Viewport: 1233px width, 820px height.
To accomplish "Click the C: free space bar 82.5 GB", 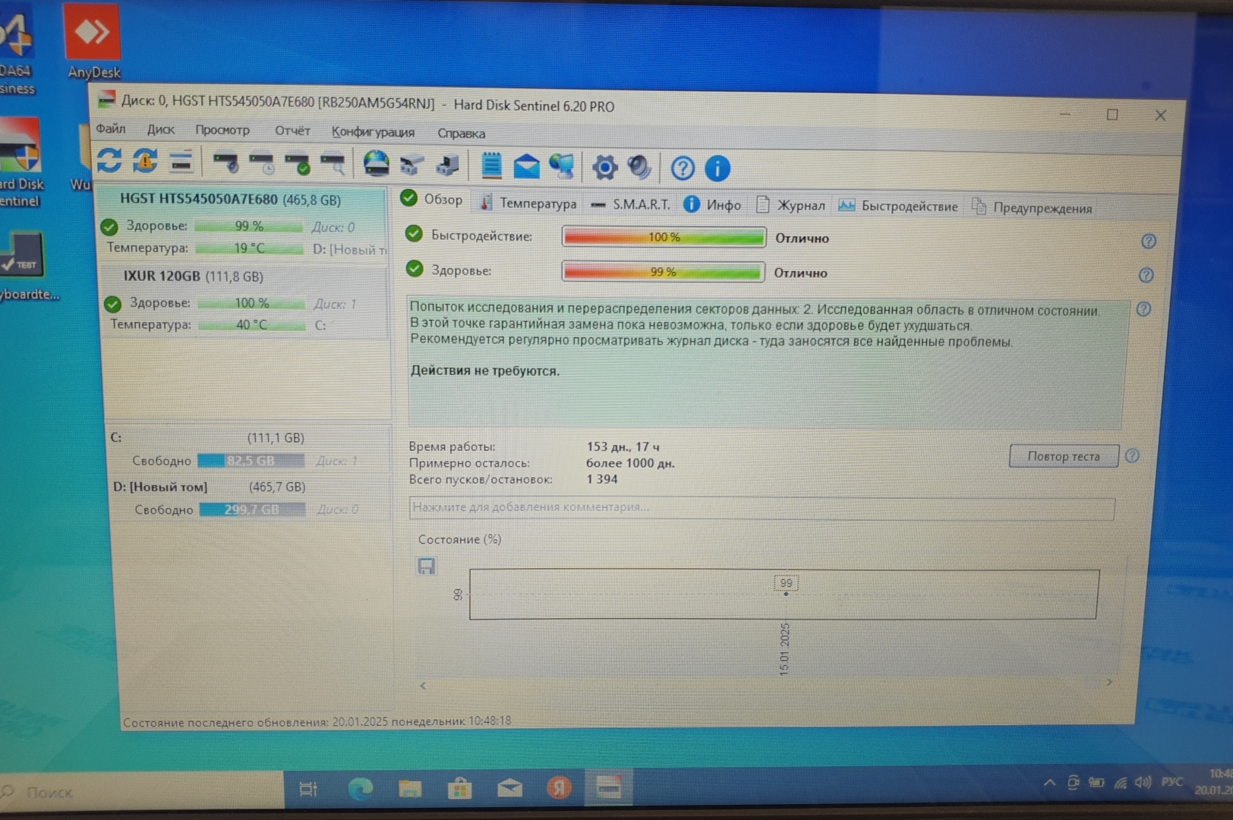I will coord(251,461).
